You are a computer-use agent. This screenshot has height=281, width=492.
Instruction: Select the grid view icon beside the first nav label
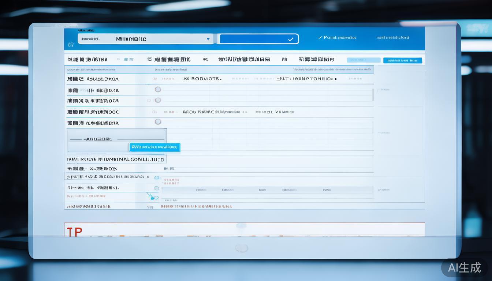coord(125,59)
